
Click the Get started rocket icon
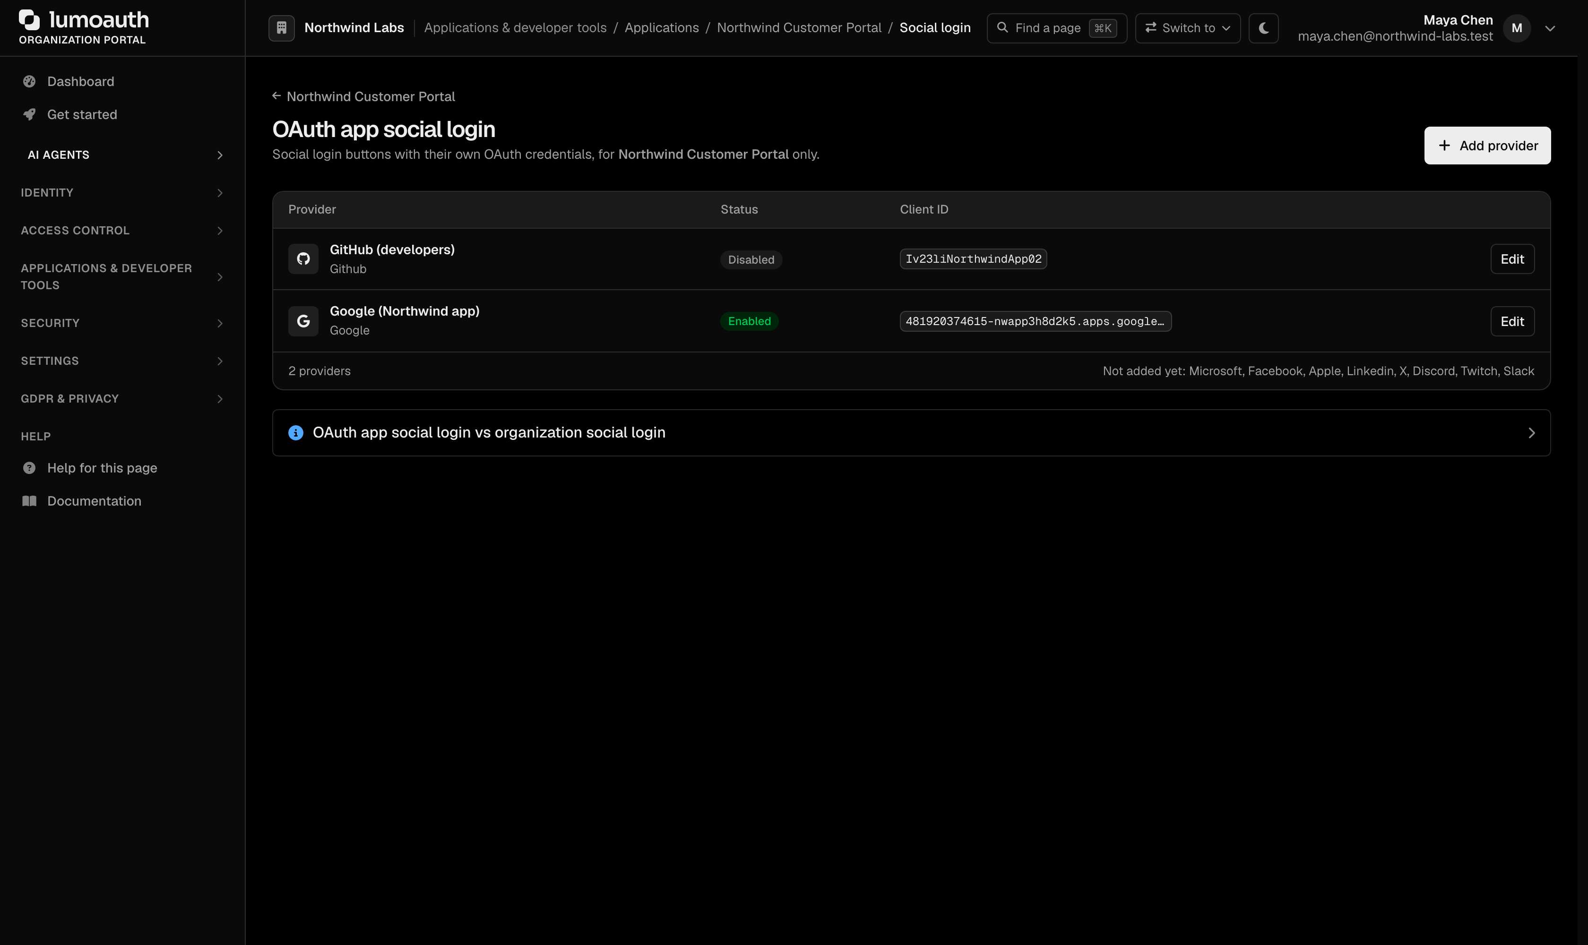coord(29,115)
